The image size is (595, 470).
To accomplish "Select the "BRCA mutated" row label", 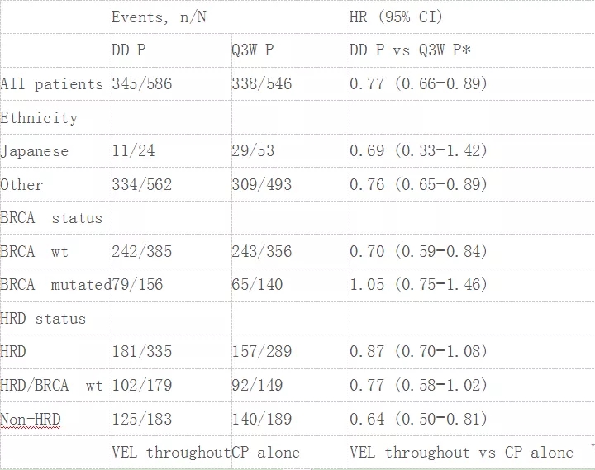I will 55,285.
